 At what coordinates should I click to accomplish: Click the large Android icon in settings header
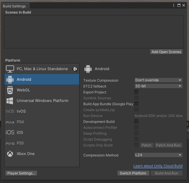click(x=88, y=69)
